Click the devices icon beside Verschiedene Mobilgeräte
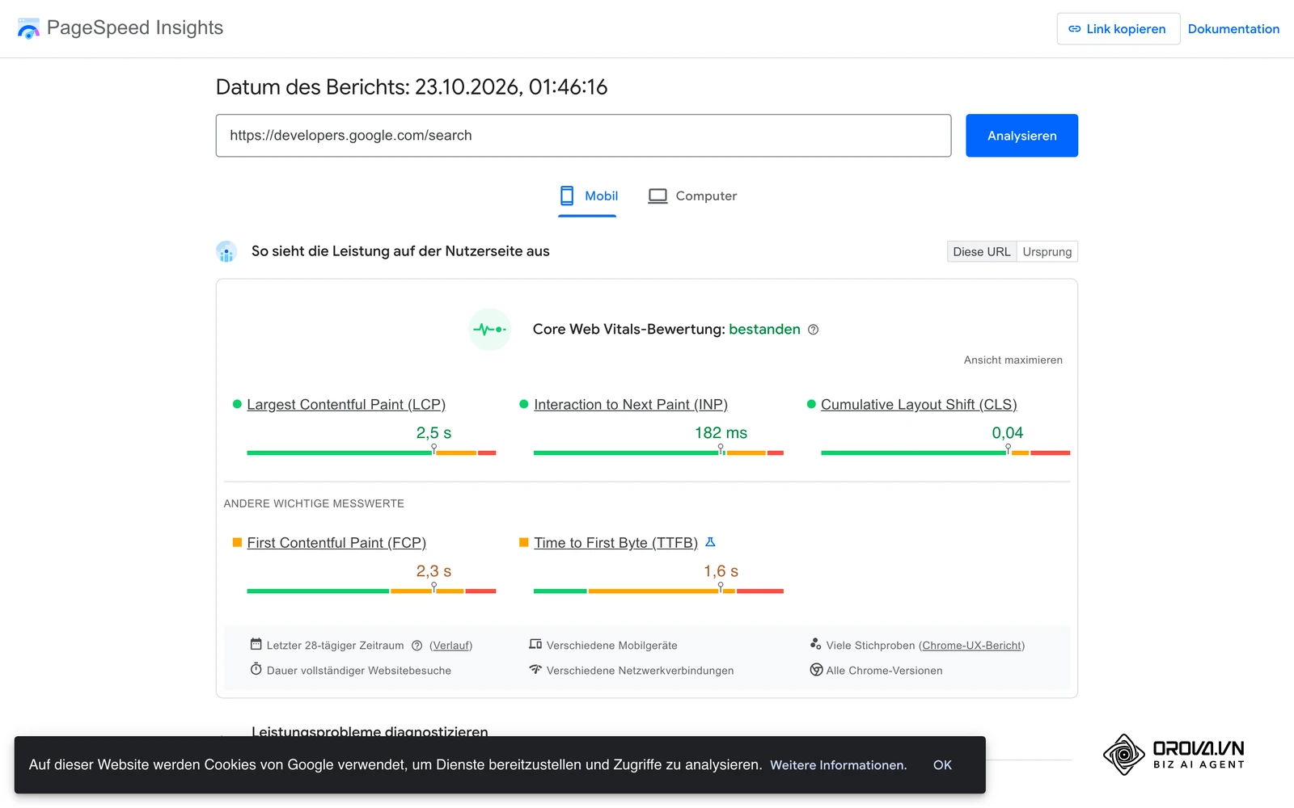This screenshot has height=808, width=1294. 535,644
